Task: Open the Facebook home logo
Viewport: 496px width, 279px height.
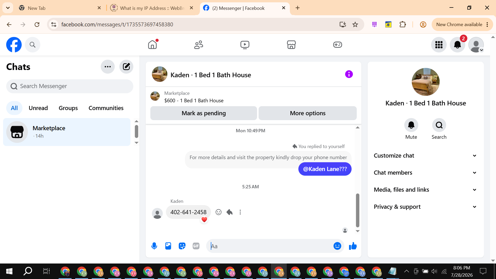Action: [x=14, y=45]
